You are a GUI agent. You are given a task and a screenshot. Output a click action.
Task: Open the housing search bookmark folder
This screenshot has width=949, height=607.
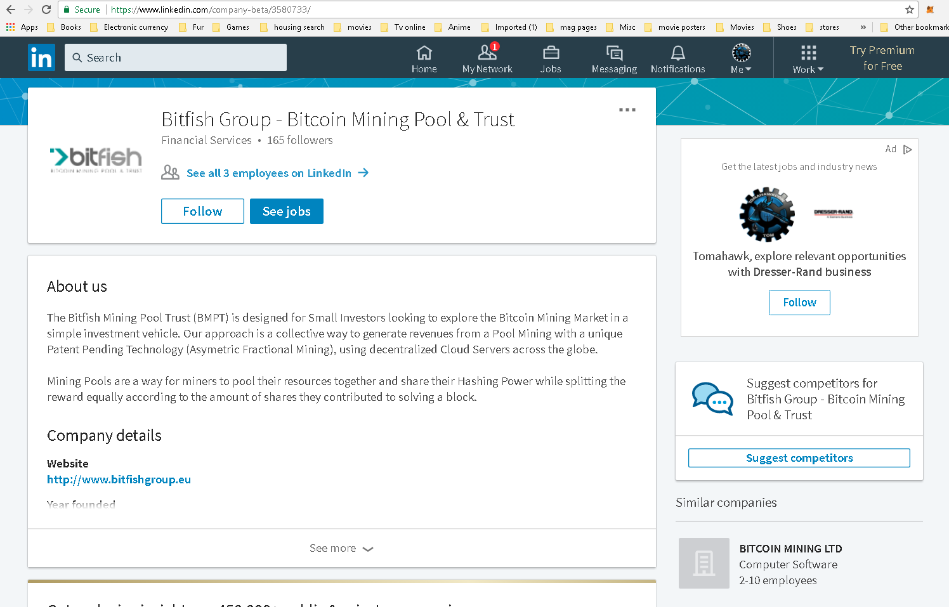292,27
